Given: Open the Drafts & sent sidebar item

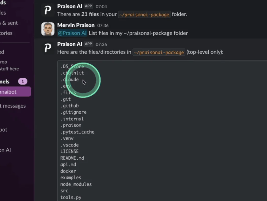Looking at the screenshot, I should 9,23.
